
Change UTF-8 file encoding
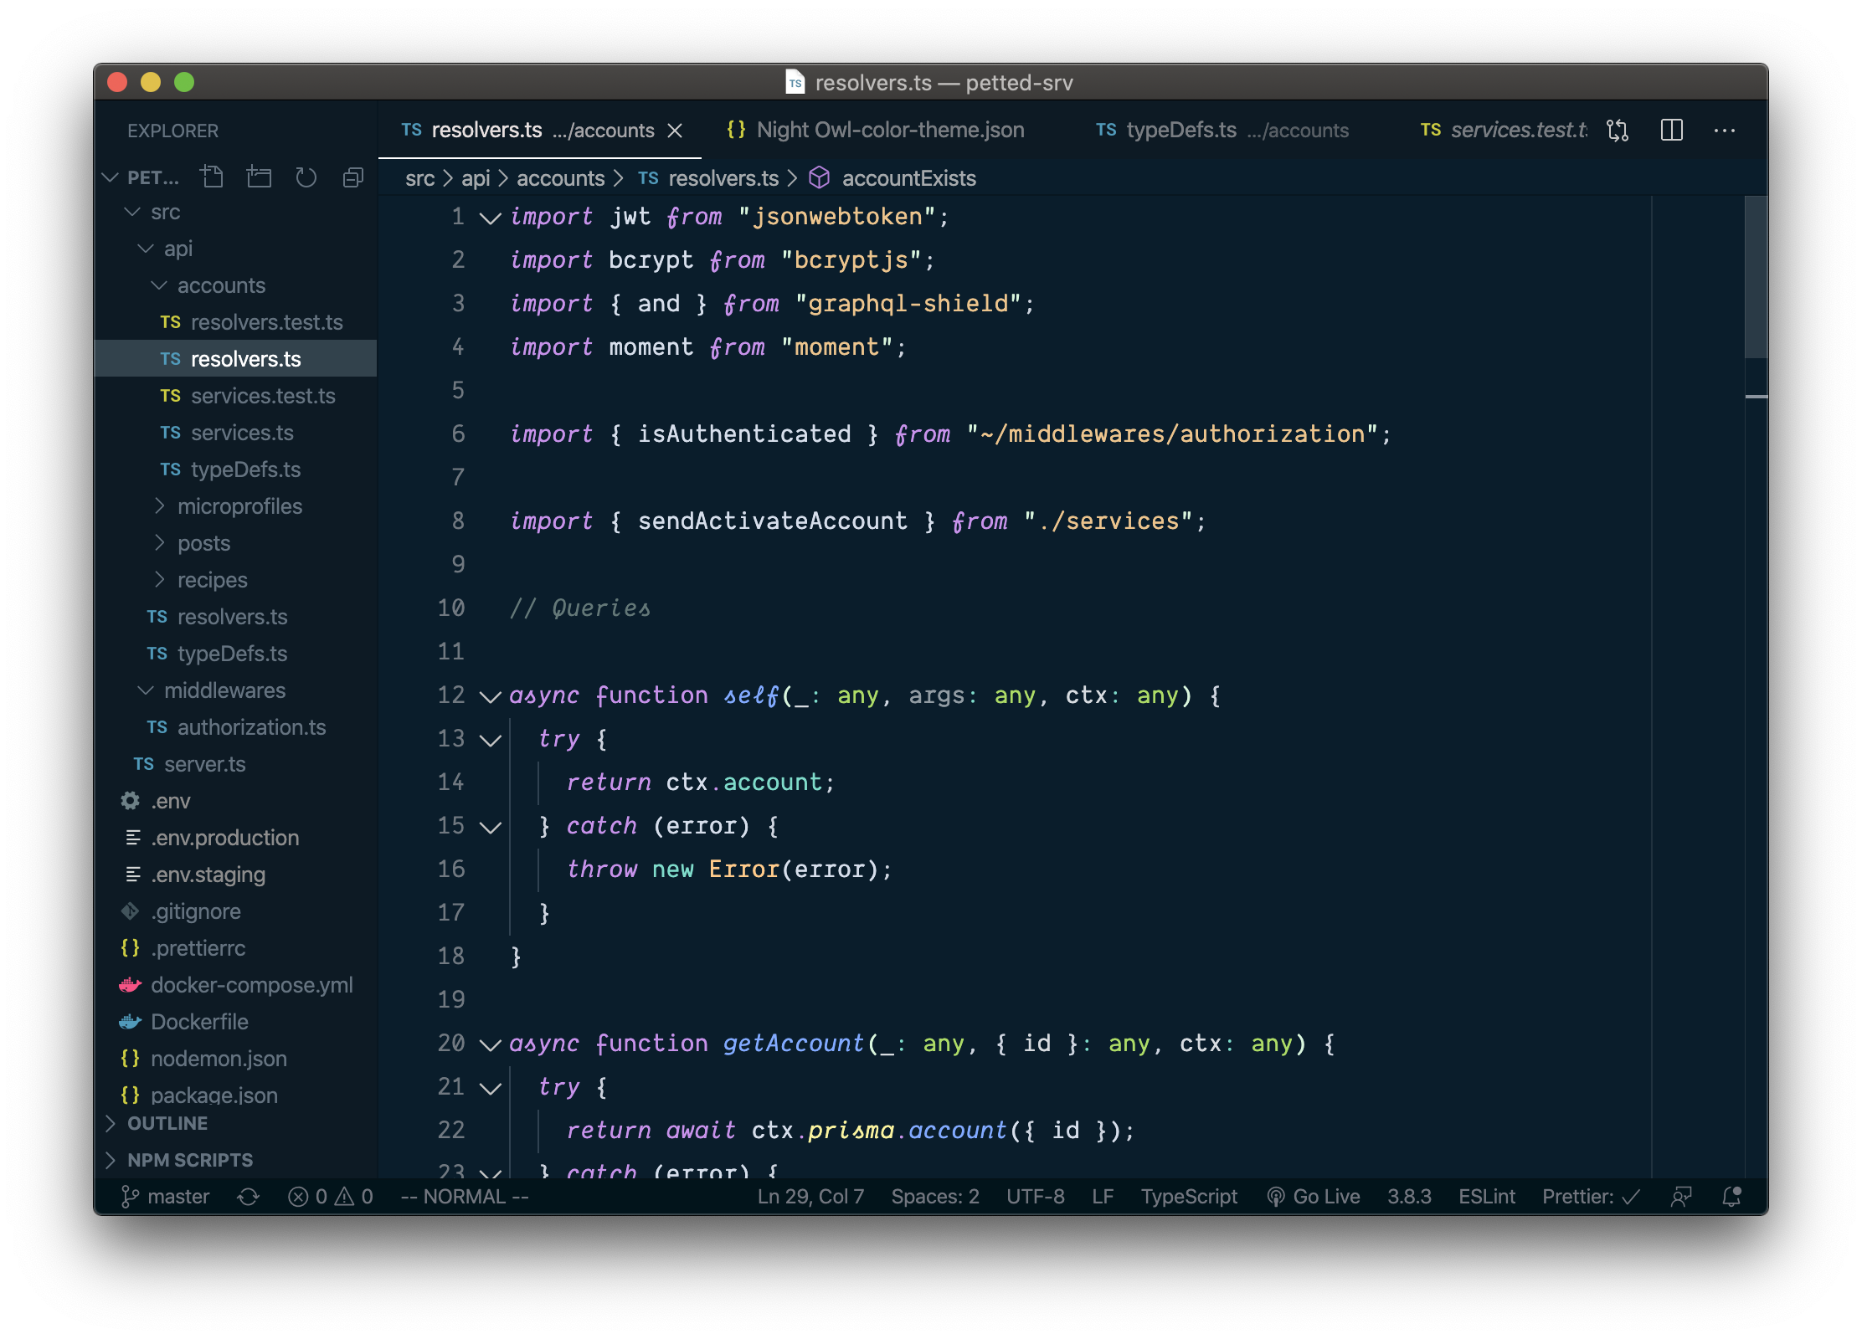[1036, 1197]
